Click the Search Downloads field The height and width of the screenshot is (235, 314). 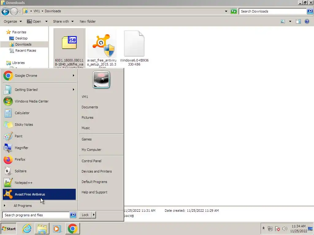[x=273, y=11]
